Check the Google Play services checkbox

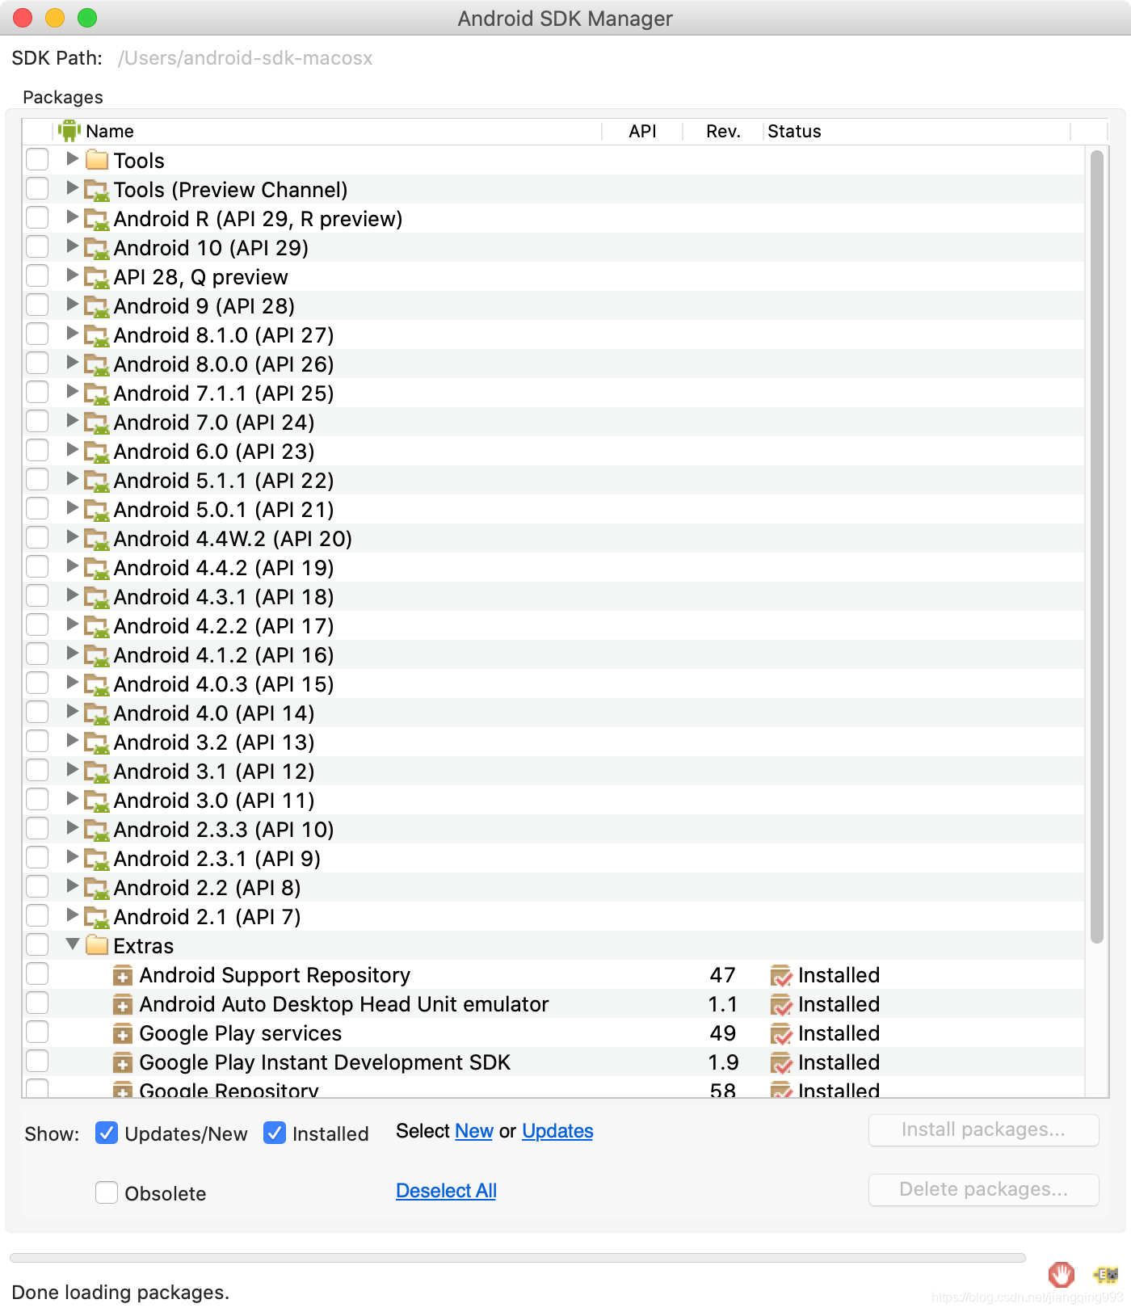[37, 1032]
